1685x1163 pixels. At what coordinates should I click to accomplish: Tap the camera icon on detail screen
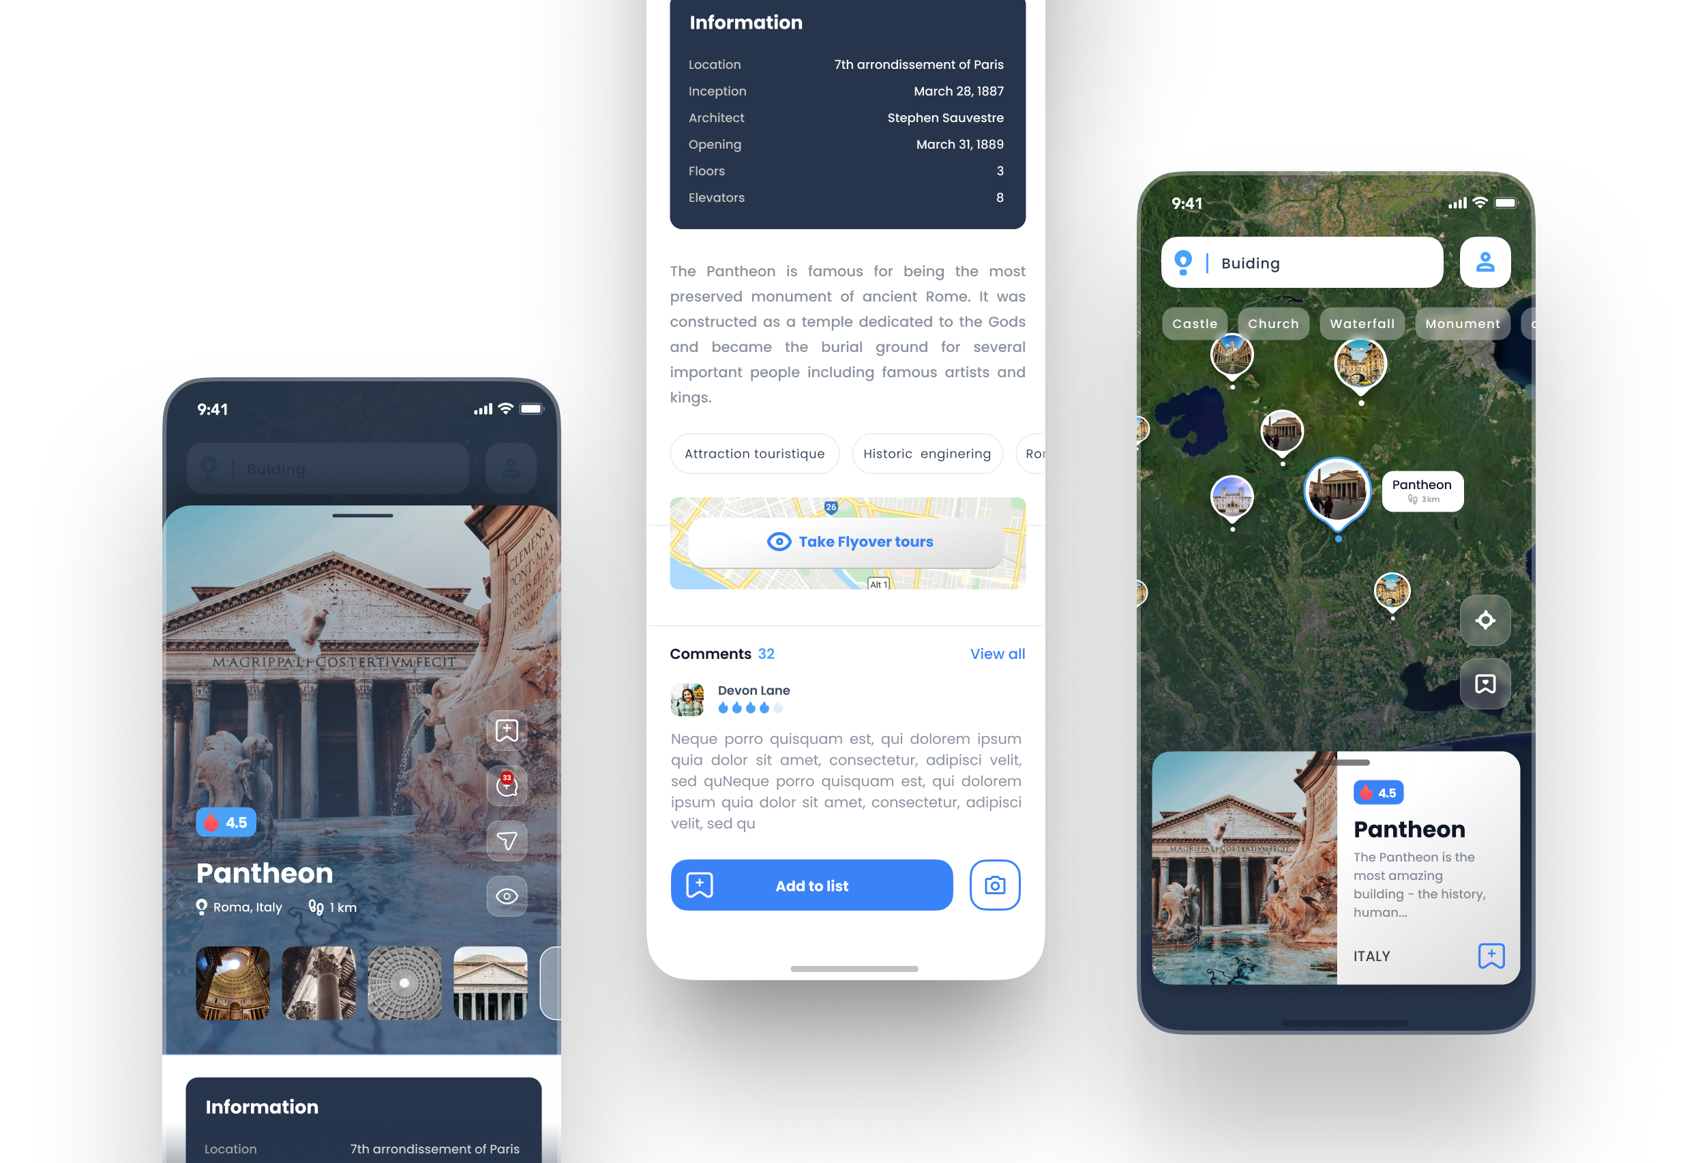[x=995, y=884]
